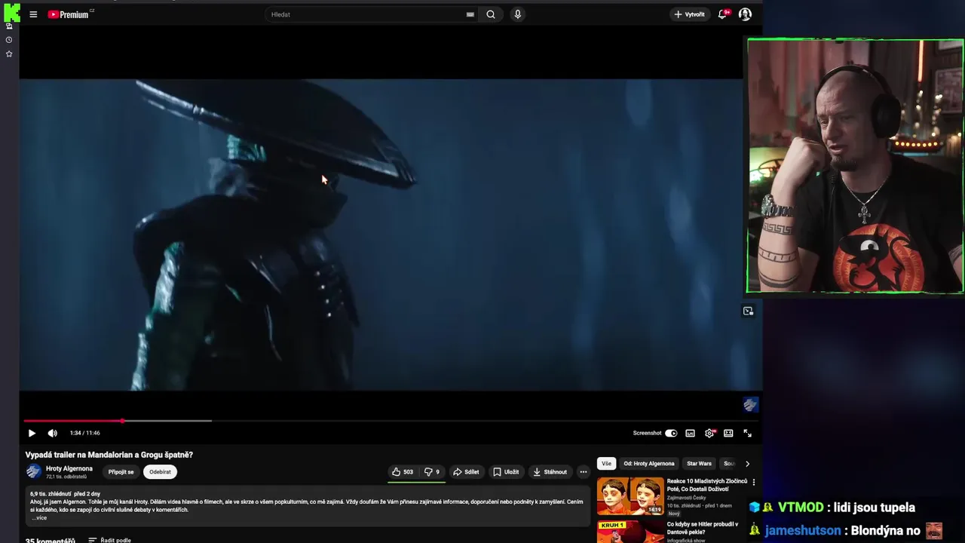The image size is (965, 543).
Task: Mute the video with speaker icon
Action: pos(52,433)
